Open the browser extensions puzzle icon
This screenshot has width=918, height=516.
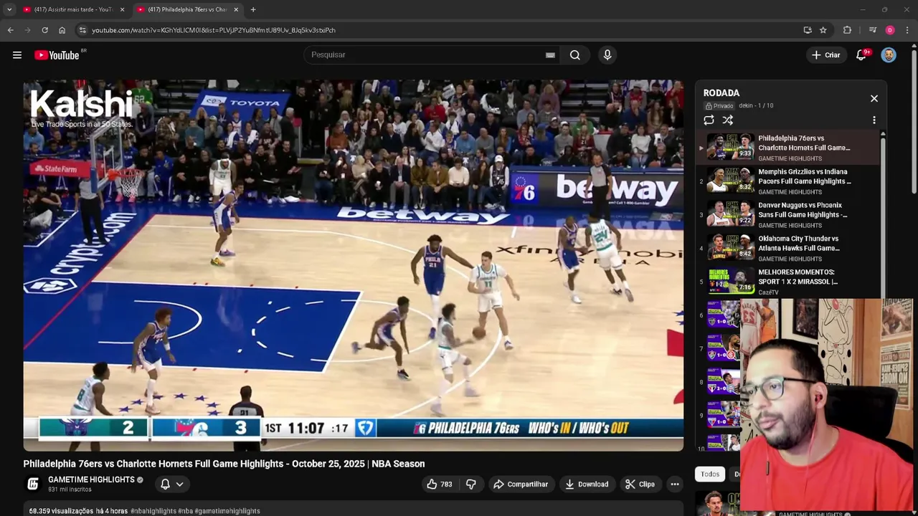pos(847,30)
